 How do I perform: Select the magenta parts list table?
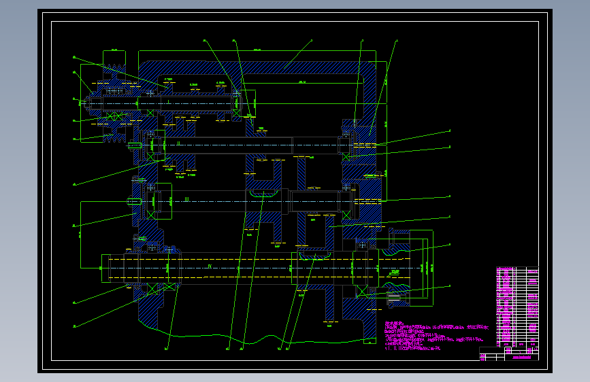pyautogui.click(x=517, y=307)
